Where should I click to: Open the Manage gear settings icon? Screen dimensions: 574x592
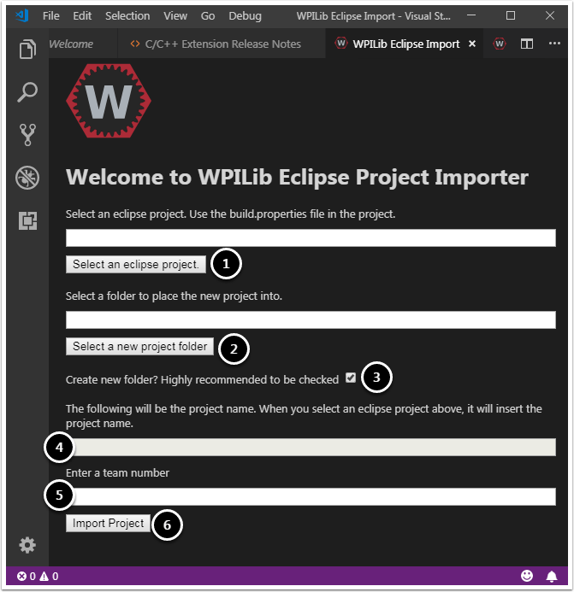(x=27, y=545)
